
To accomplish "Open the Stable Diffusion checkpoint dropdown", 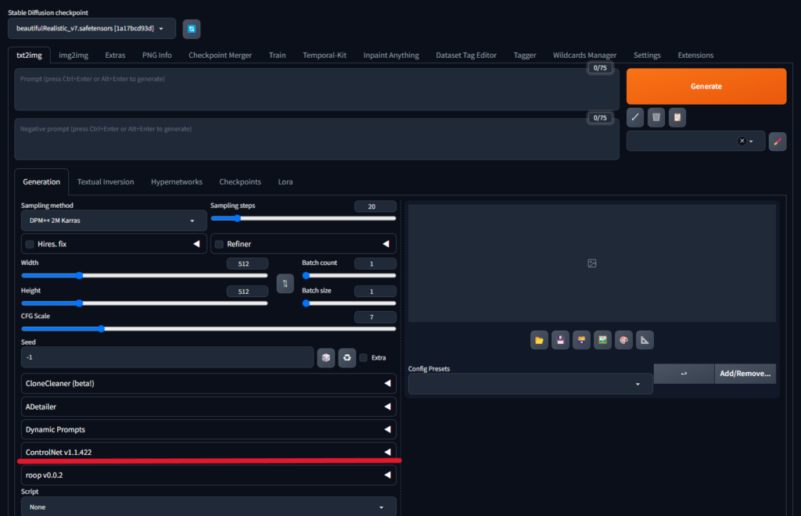I will (92, 29).
